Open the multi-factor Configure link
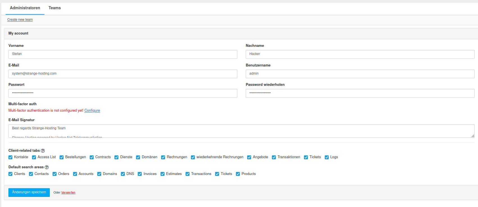Image resolution: width=478 pixels, height=207 pixels. coord(92,111)
